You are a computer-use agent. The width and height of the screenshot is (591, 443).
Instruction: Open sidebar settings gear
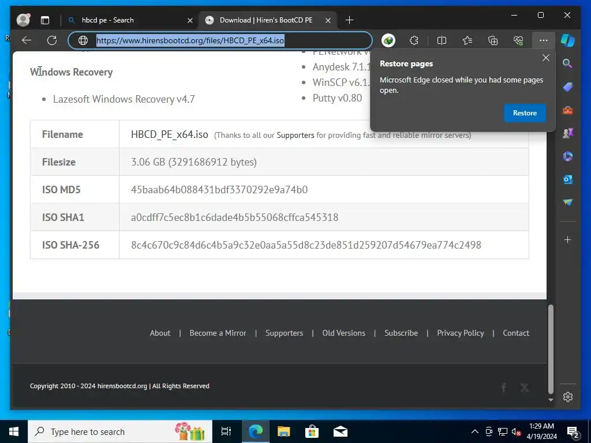point(568,397)
